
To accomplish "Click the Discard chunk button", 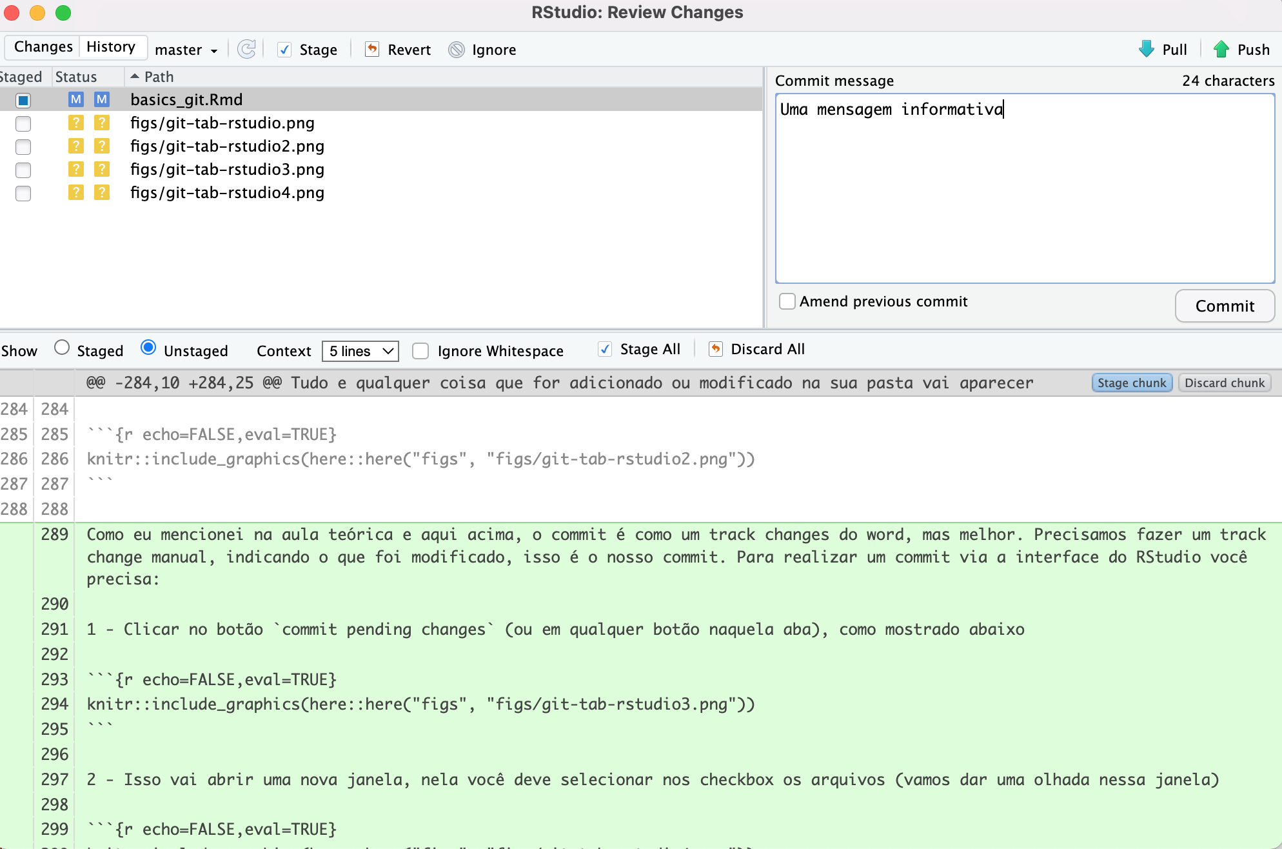I will (1225, 383).
